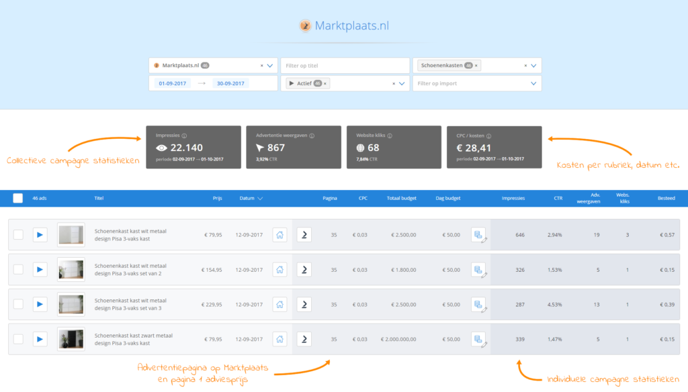
Task: Select the zwart metaal Pisa ad checkbox
Action: point(18,339)
